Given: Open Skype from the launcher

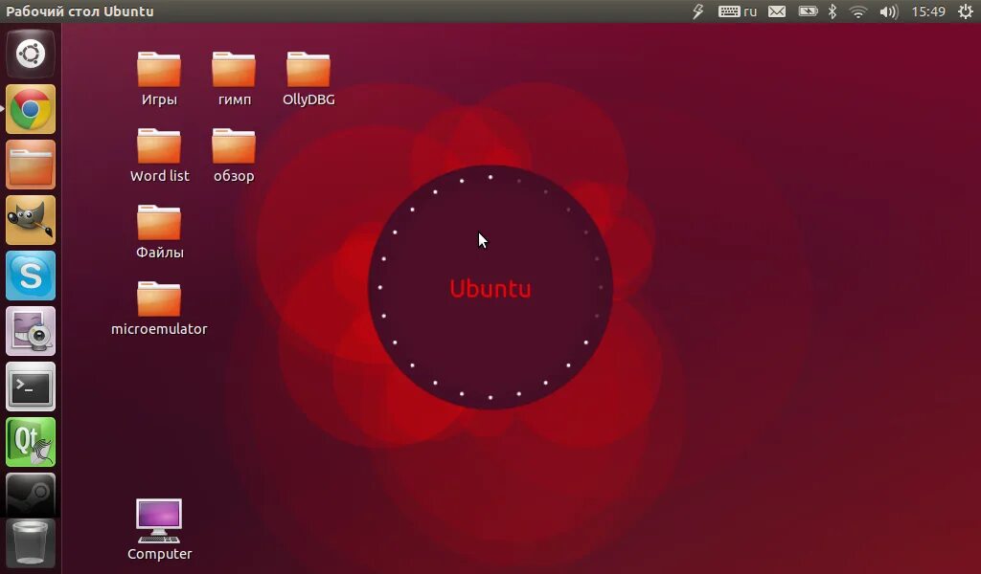Looking at the screenshot, I should pyautogui.click(x=31, y=276).
